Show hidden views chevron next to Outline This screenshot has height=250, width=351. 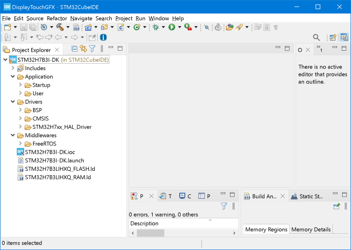[319, 48]
